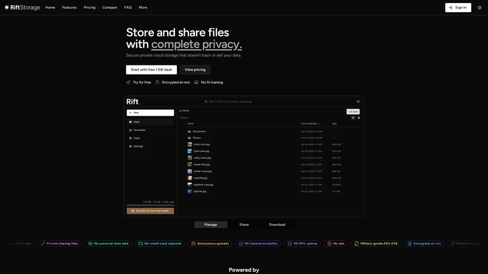The height and width of the screenshot is (274, 488).
Task: Click the RiftStorage logo
Action: coord(22,8)
